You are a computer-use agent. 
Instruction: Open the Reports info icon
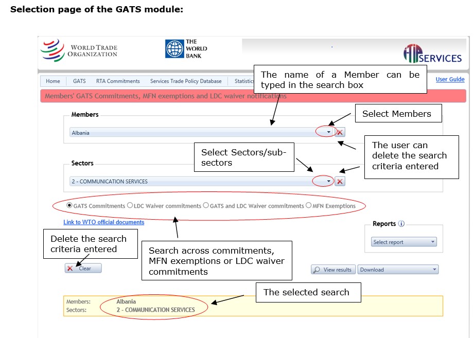pyautogui.click(x=401, y=224)
